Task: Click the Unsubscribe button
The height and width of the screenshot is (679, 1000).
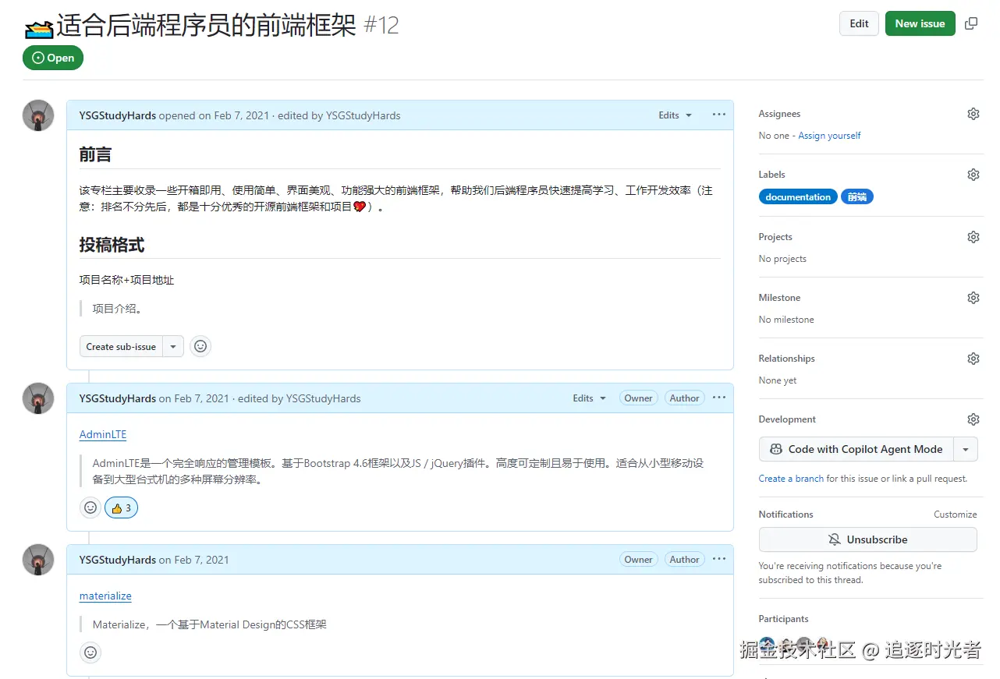Action: click(x=867, y=539)
